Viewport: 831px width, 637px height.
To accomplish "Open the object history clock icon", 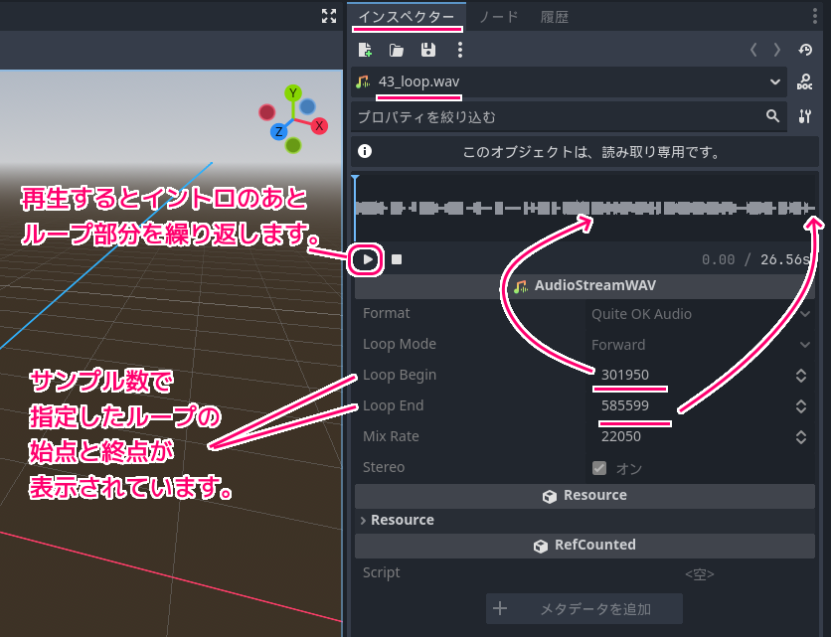I will [x=805, y=50].
